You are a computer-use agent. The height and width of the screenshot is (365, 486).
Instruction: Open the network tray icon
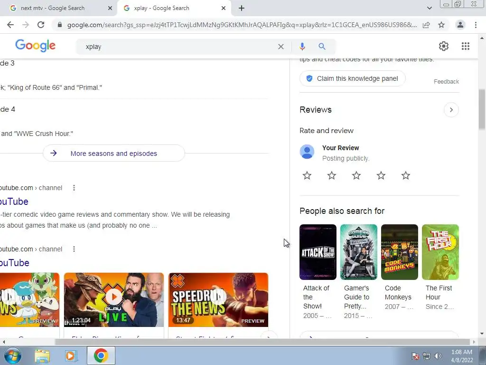[x=427, y=356]
